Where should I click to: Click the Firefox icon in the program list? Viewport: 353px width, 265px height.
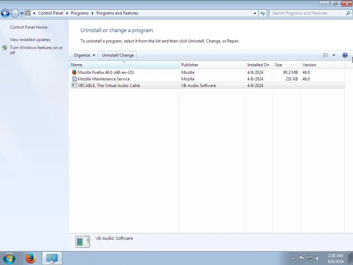pyautogui.click(x=74, y=72)
